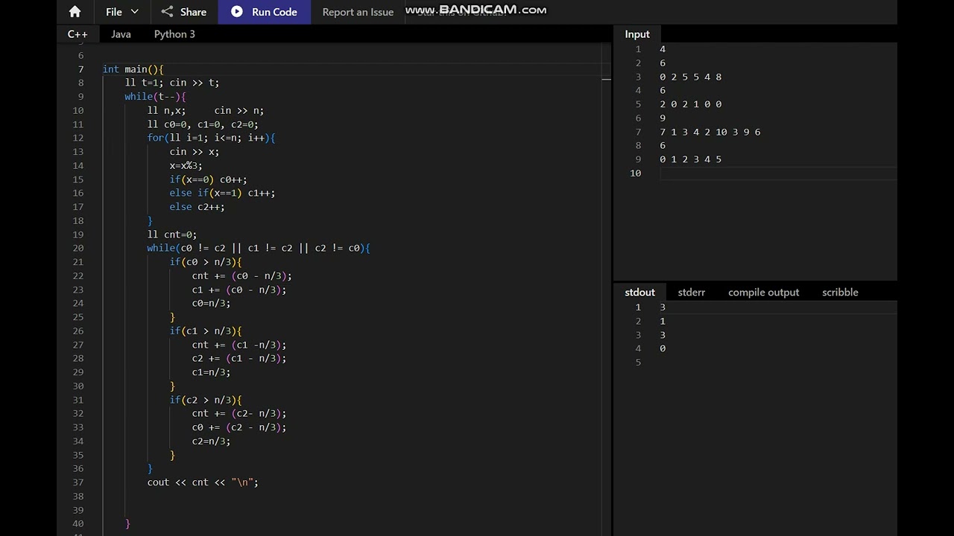Switch to the C++ language tab
Image resolution: width=954 pixels, height=536 pixels.
(x=78, y=34)
